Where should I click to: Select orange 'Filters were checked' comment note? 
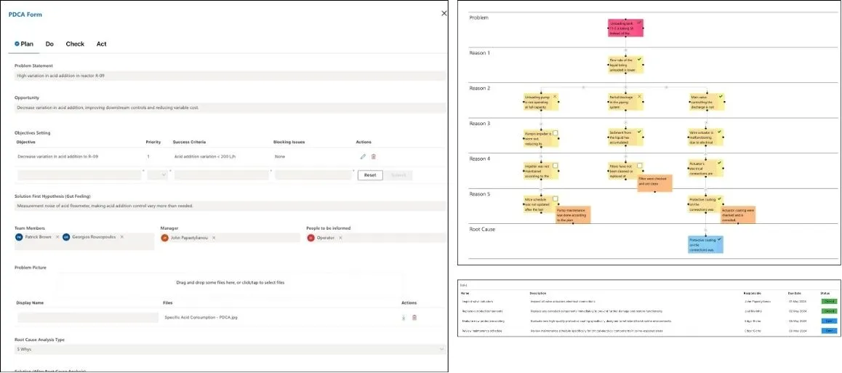point(654,183)
